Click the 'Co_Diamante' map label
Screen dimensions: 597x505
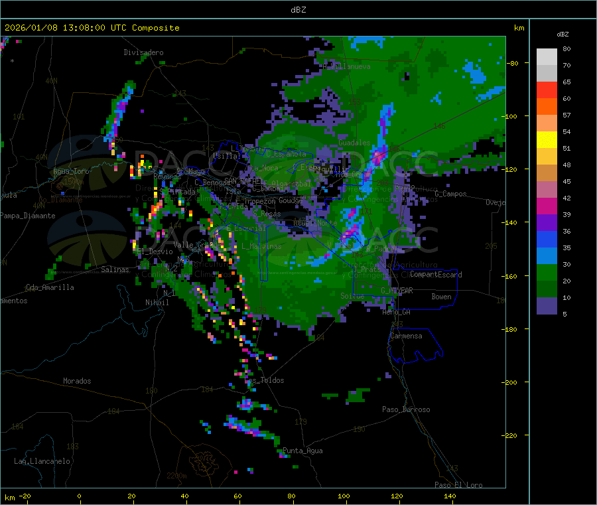[60, 200]
